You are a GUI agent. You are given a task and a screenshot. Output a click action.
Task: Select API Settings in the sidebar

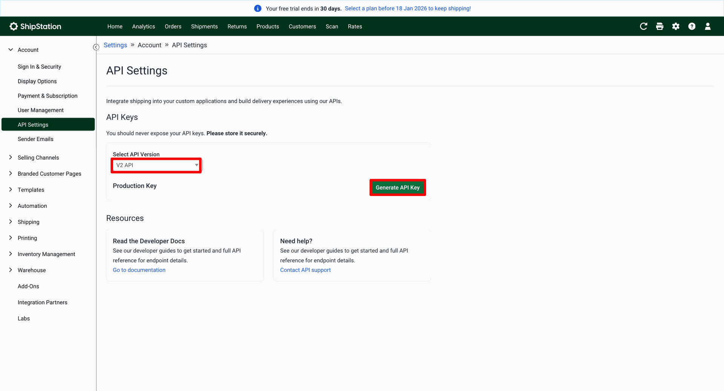(x=48, y=124)
